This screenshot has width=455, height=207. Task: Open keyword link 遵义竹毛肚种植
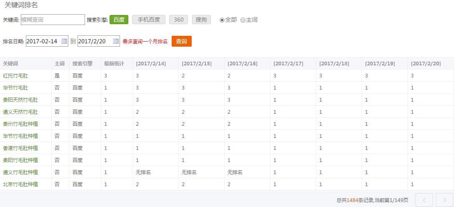pos(20,172)
